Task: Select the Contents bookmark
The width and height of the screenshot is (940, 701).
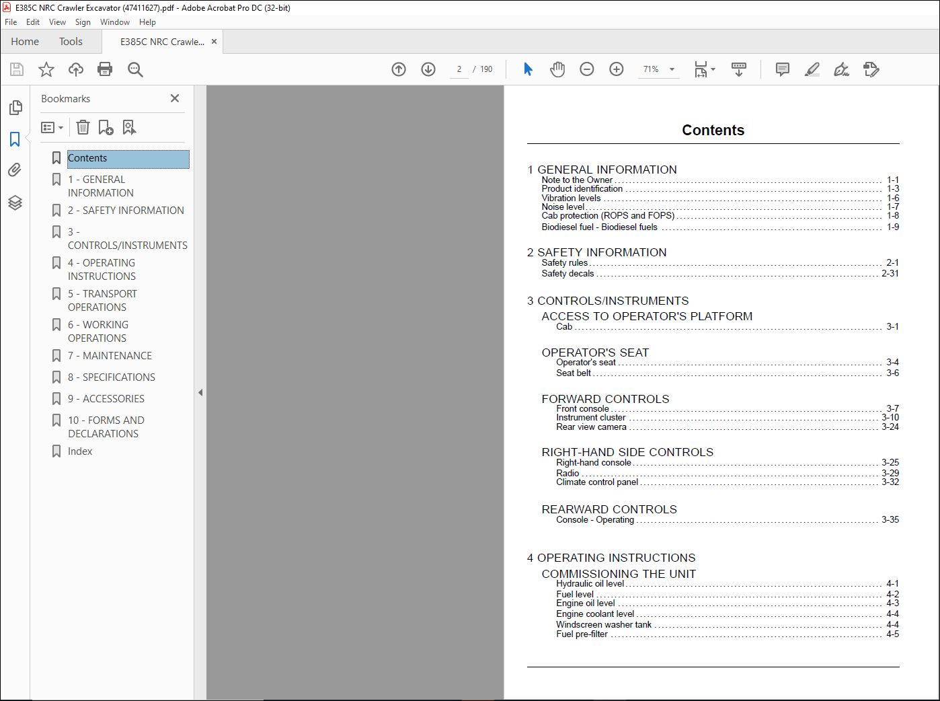Action: tap(128, 158)
